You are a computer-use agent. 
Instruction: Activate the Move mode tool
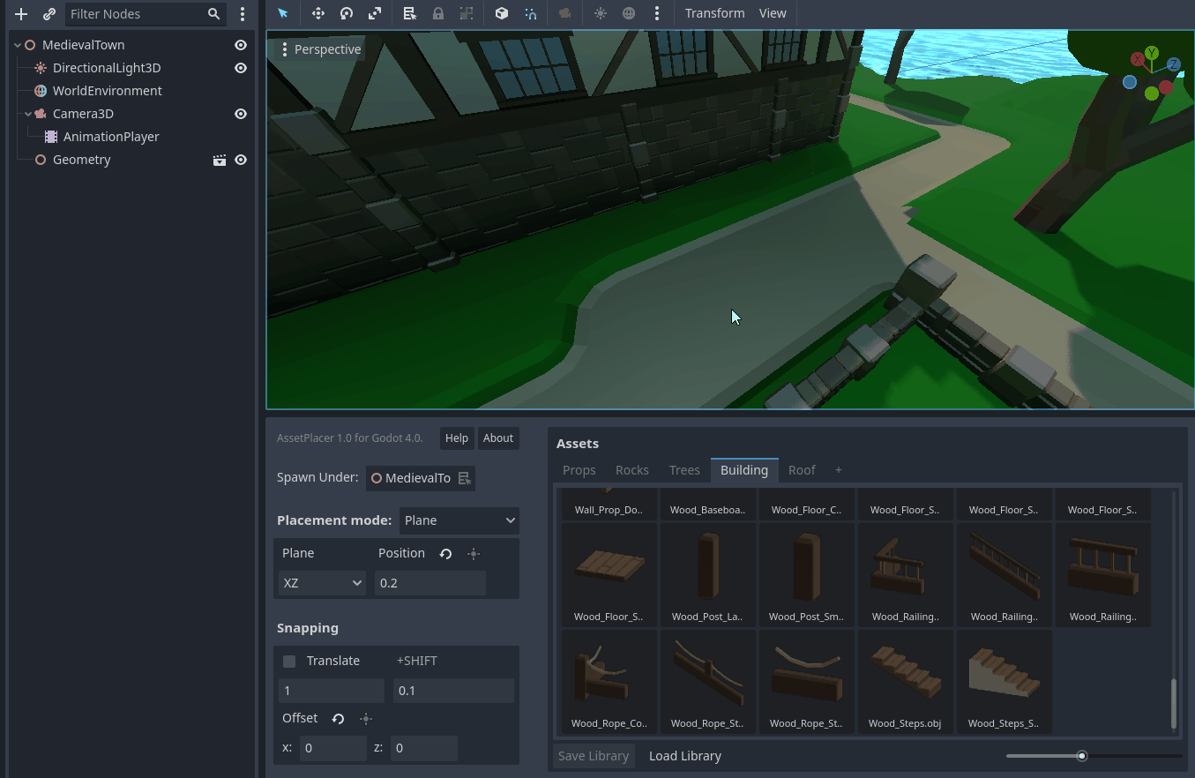pos(318,13)
